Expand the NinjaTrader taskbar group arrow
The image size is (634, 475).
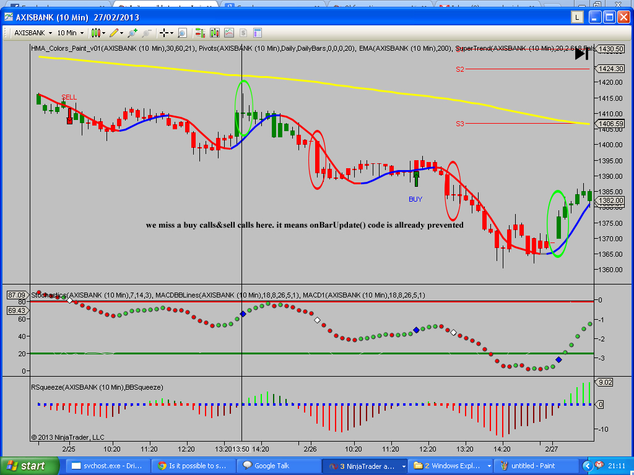[403, 466]
